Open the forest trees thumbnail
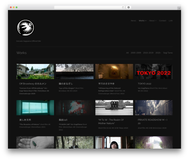This screenshot has width=189, height=160. coord(75,142)
